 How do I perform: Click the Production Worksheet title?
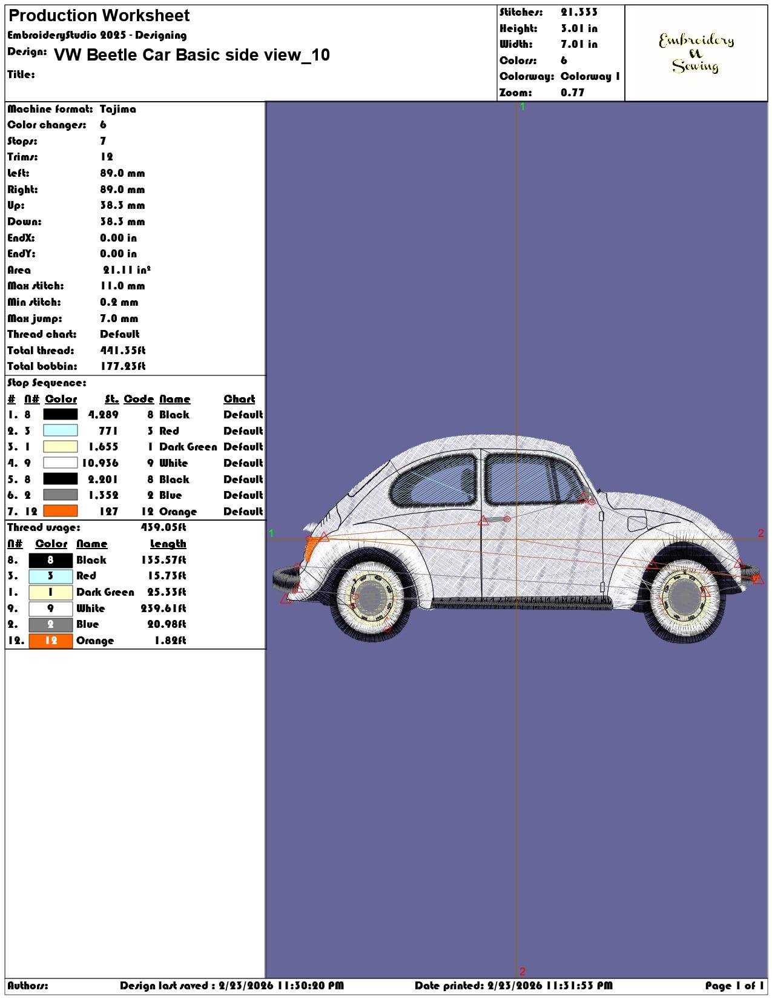click(99, 16)
